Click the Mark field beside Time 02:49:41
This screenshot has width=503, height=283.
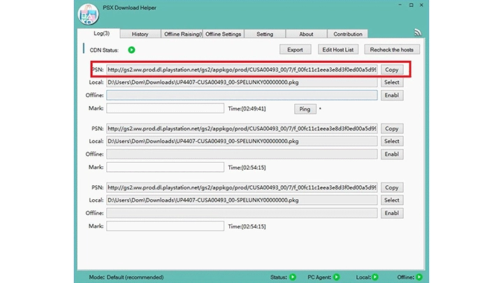click(165, 108)
